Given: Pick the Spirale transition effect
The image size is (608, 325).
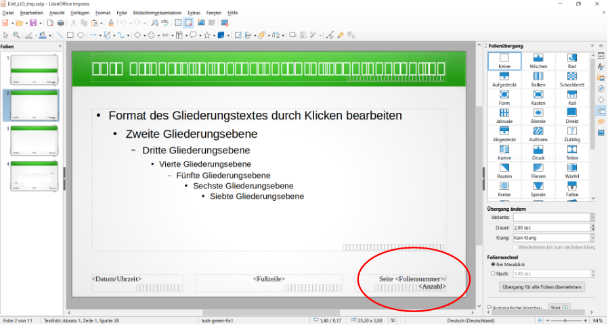Looking at the screenshot, I should [x=538, y=189].
